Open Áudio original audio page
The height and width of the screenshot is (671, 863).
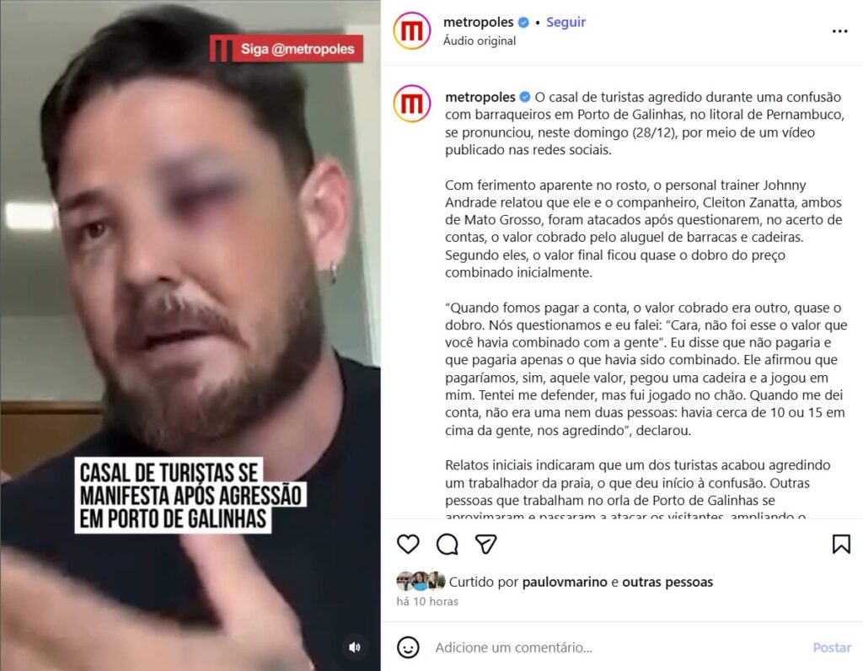coord(480,40)
